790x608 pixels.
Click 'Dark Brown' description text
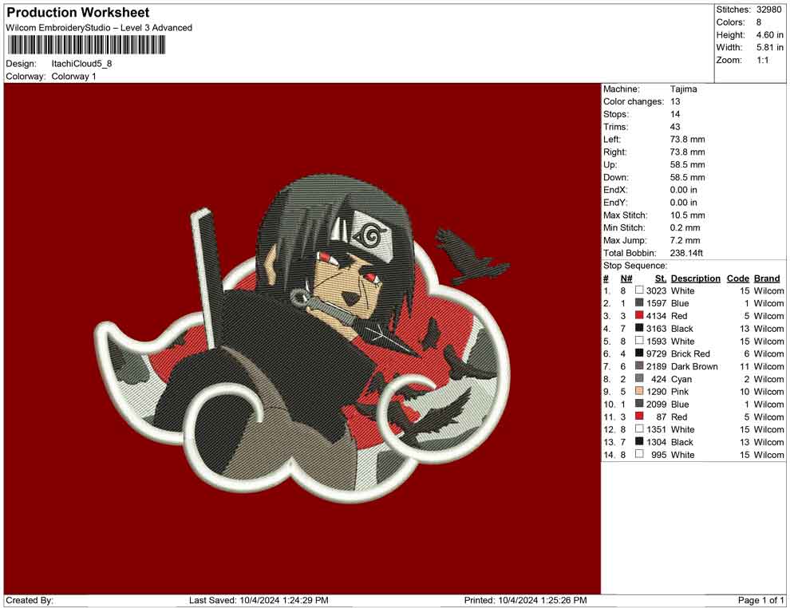click(x=694, y=366)
